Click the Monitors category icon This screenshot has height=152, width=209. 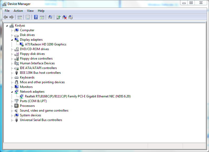pyautogui.click(x=17, y=87)
